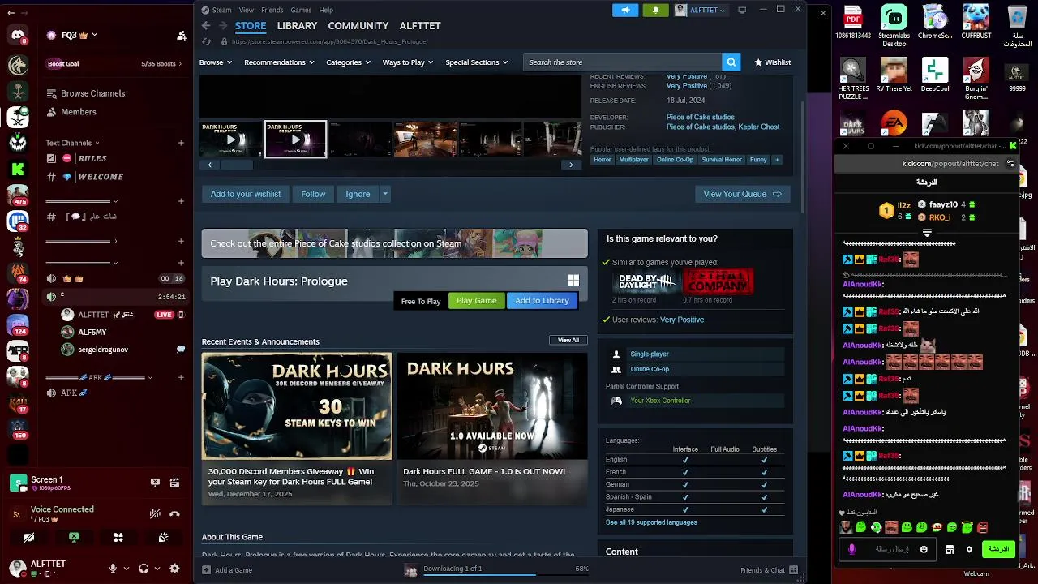
Task: Click Add to your wishlist
Action: 246,194
